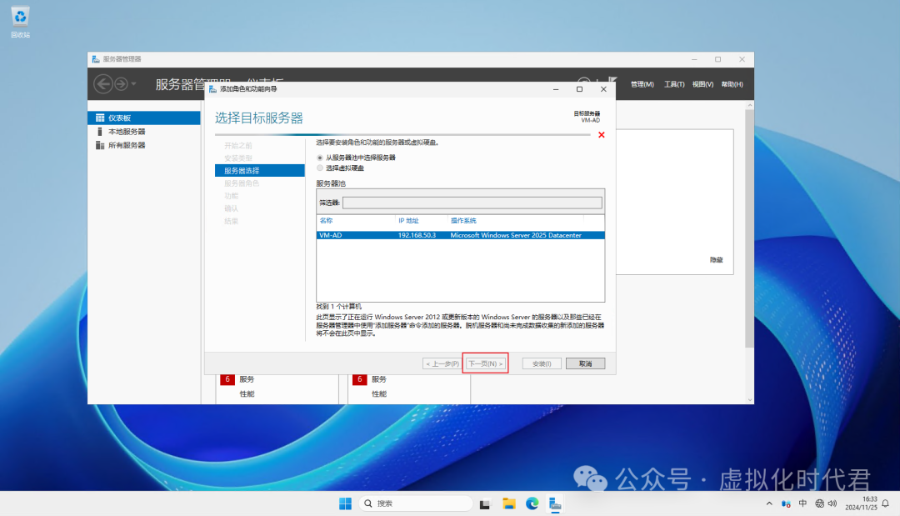The image size is (900, 516).
Task: Maximize the 添加角色和功能向导 window
Action: click(579, 89)
